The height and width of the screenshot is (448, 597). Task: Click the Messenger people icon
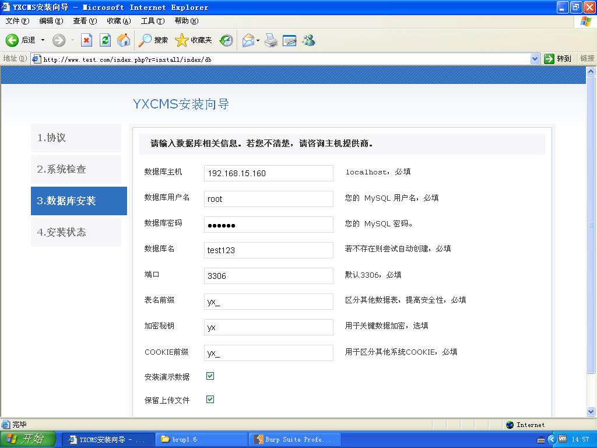coord(308,40)
